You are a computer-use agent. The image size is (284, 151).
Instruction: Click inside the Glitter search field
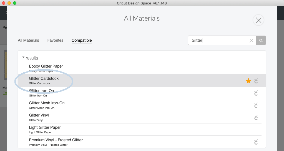[x=218, y=41]
